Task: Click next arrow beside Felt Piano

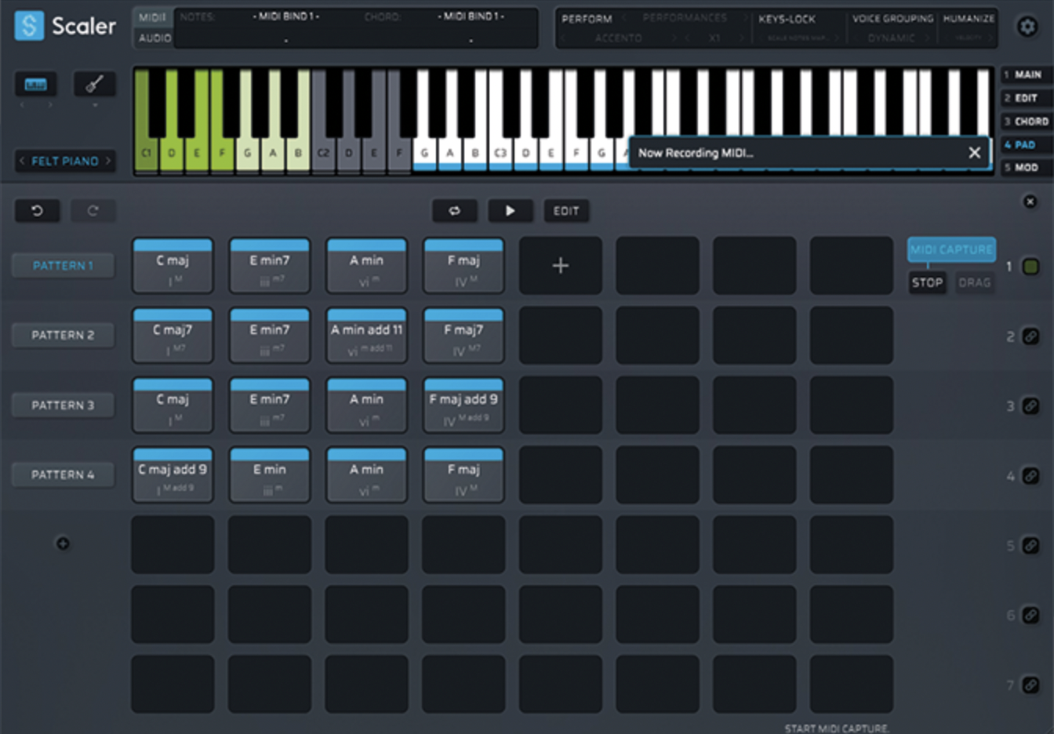Action: [x=108, y=161]
